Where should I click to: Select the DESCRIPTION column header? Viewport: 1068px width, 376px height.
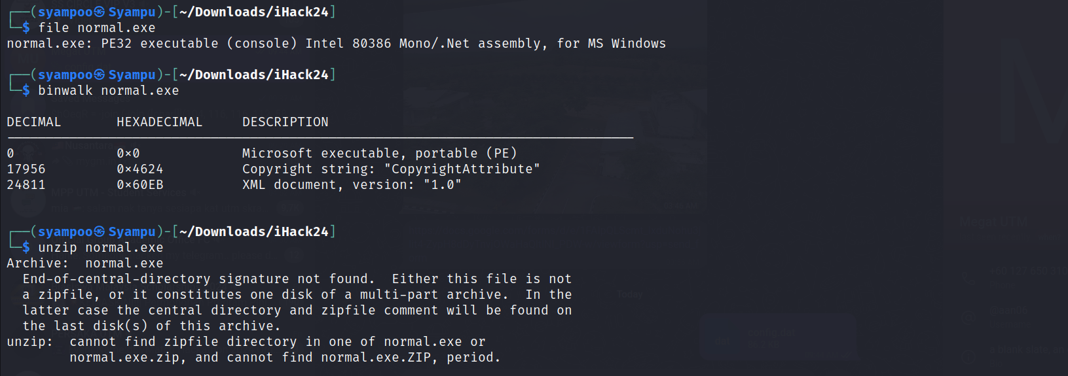tap(285, 122)
